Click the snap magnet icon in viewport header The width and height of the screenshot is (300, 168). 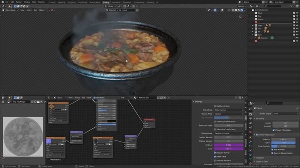point(125,6)
